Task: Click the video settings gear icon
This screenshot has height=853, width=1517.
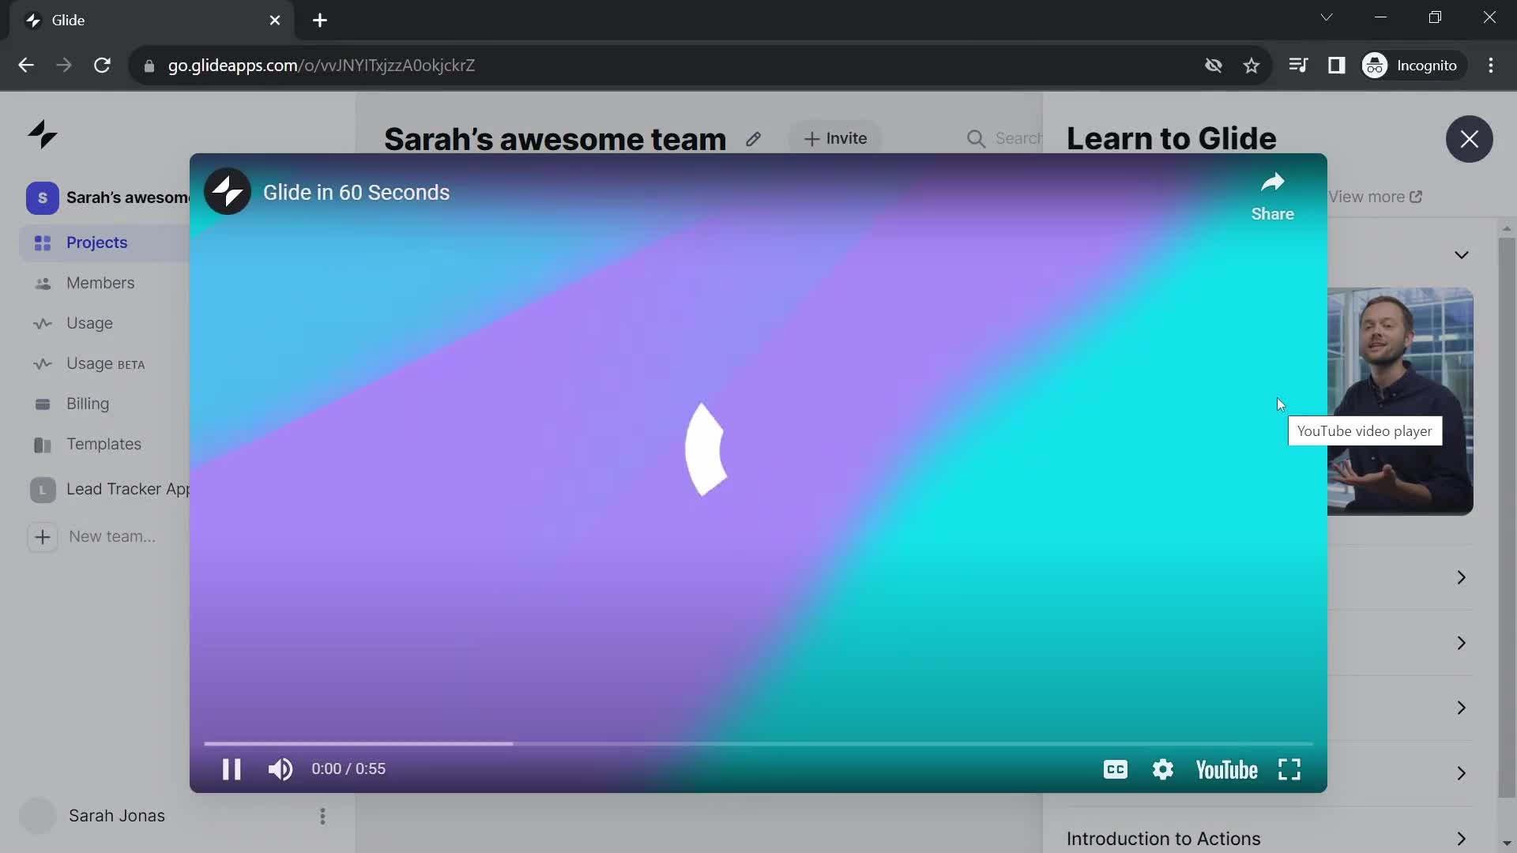Action: click(1164, 770)
